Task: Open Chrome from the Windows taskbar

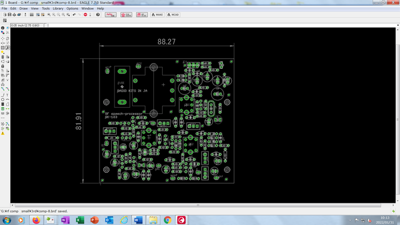Action: pos(167,219)
